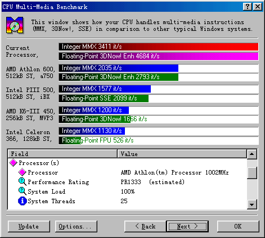
Task: Click the list scroll up arrow
Action: (252, 154)
